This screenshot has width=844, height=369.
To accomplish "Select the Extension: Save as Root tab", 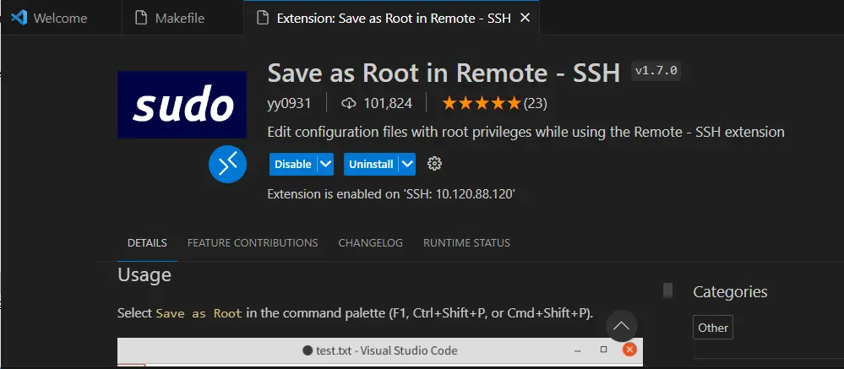I will point(394,18).
